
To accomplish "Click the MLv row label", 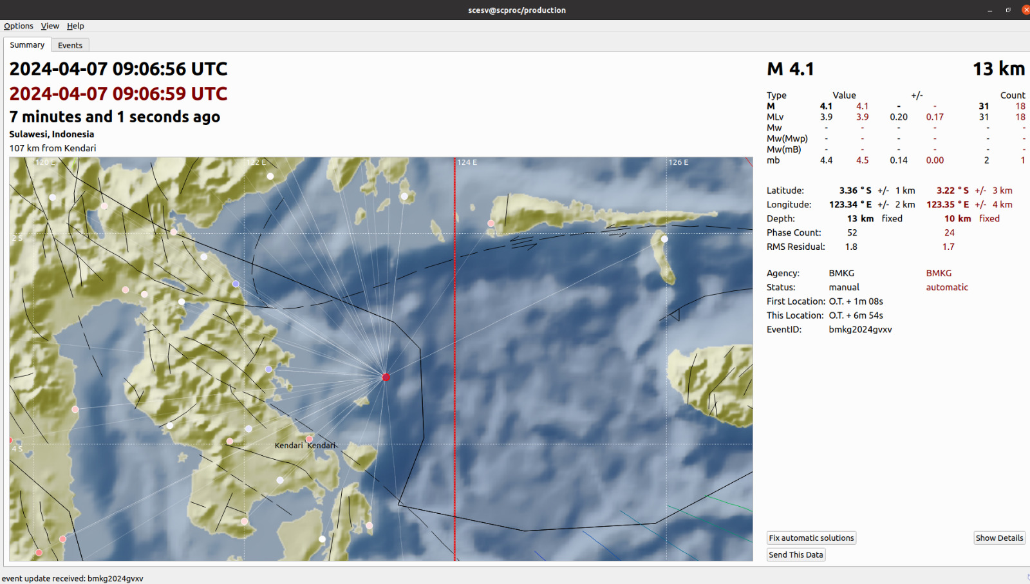I will [x=775, y=117].
